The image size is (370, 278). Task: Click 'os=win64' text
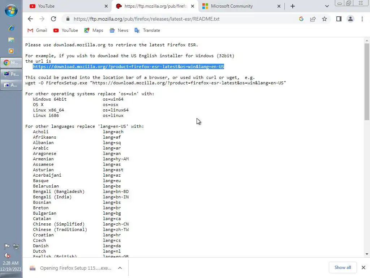click(113, 99)
